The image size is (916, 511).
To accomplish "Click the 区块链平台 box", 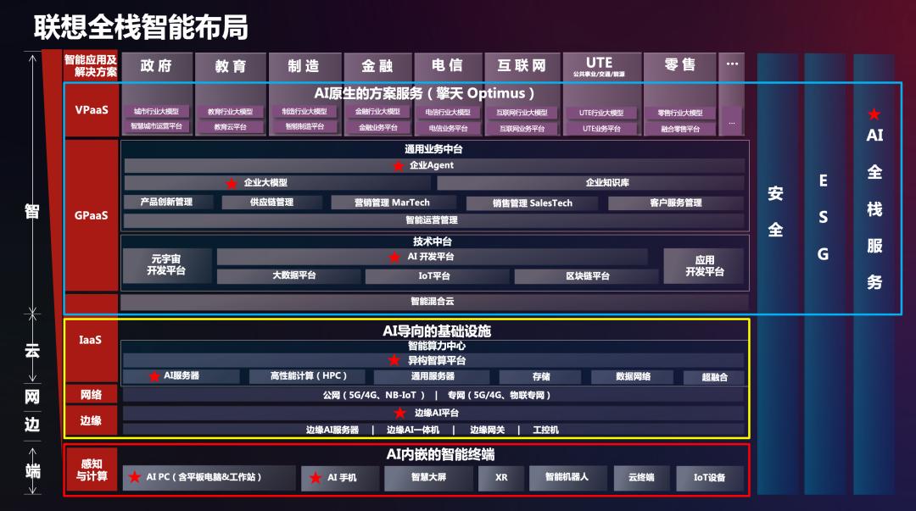I will [587, 276].
